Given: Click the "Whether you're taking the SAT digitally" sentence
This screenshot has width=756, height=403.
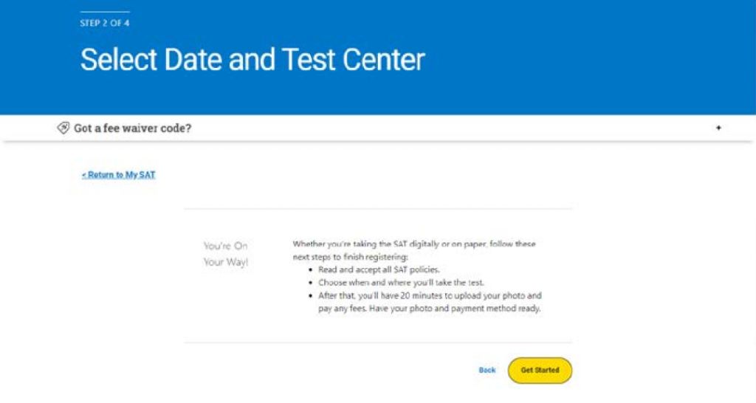Looking at the screenshot, I should coord(414,244).
